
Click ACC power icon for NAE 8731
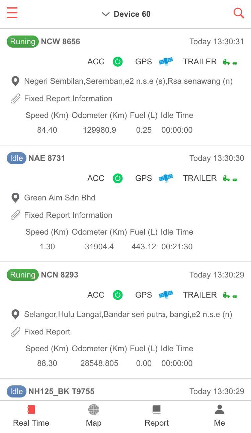(x=117, y=178)
